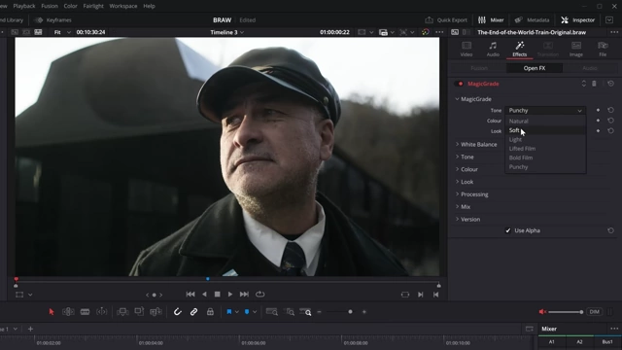Image resolution: width=622 pixels, height=350 pixels.
Task: Stop playback
Action: pos(218,295)
